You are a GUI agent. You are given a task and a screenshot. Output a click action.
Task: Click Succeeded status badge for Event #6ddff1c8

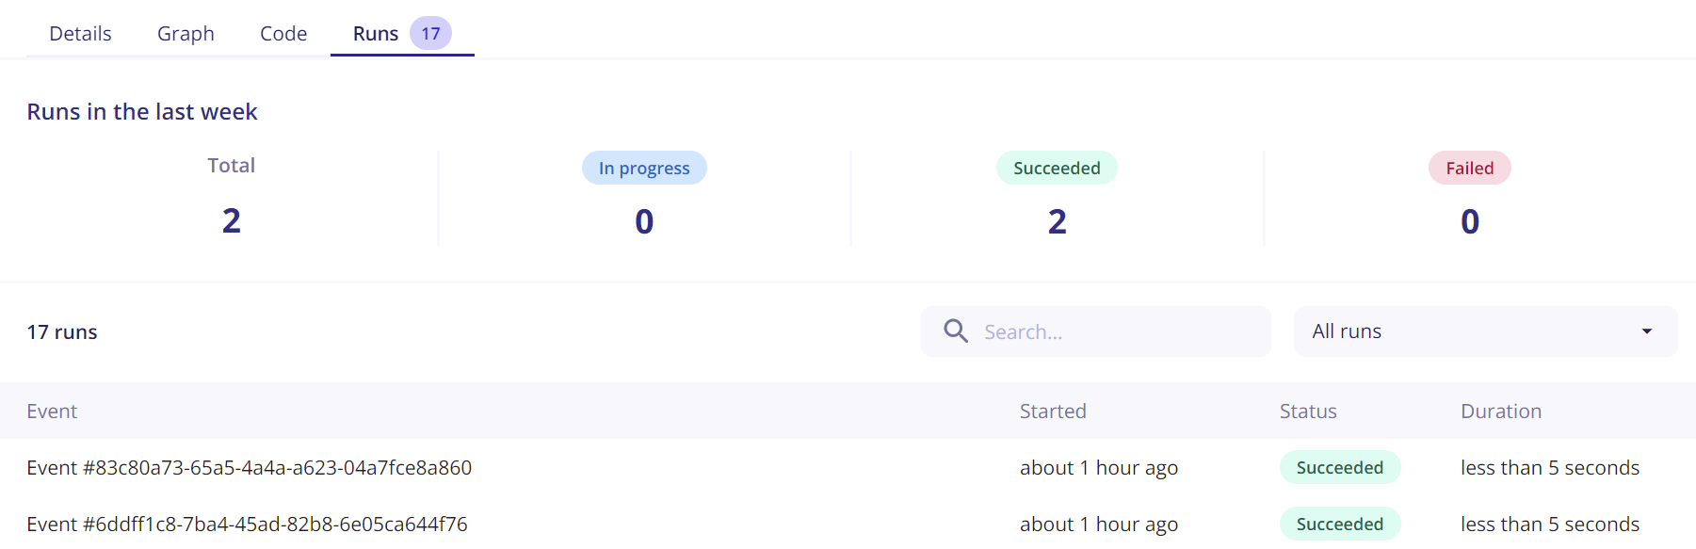coord(1339,525)
